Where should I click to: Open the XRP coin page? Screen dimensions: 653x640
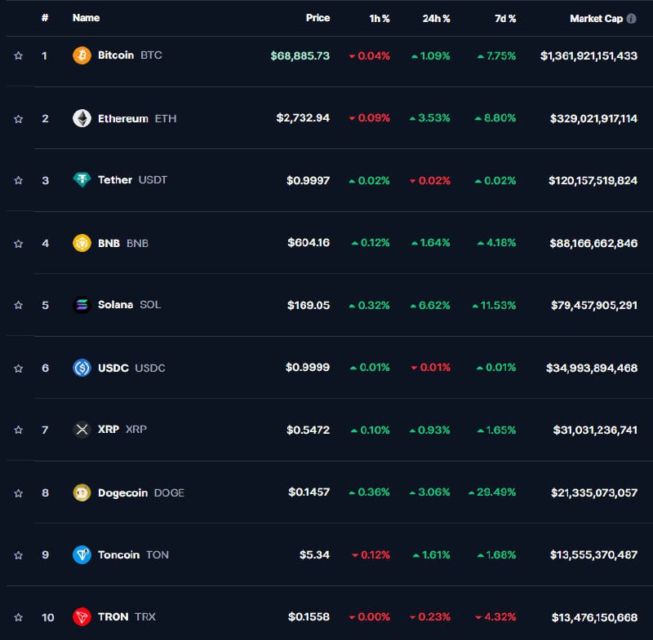pos(122,429)
